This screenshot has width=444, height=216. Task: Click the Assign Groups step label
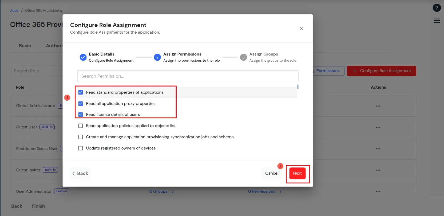[x=264, y=54]
